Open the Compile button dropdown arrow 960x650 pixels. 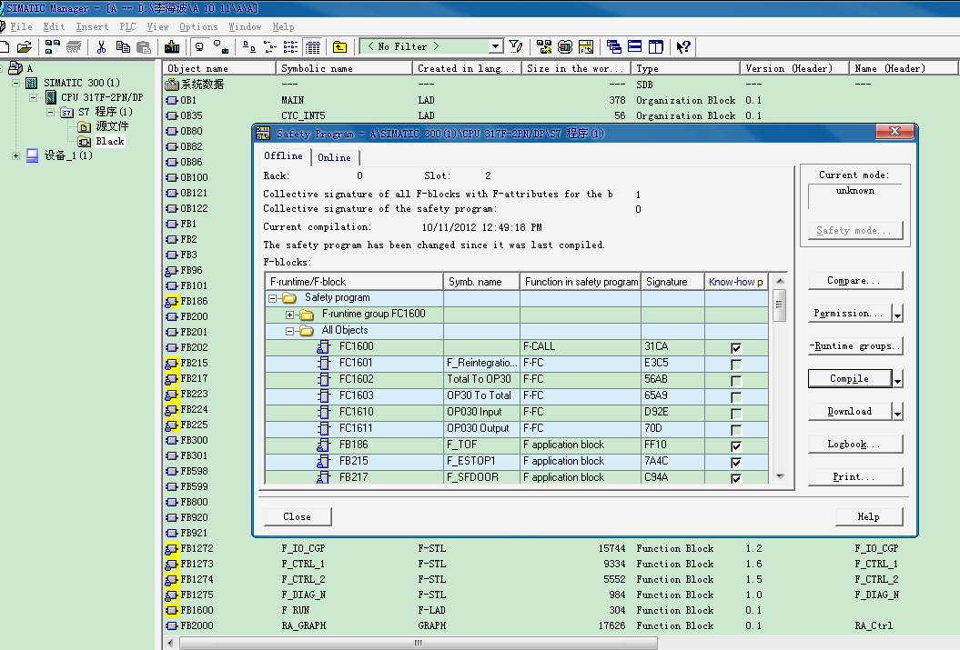(897, 380)
